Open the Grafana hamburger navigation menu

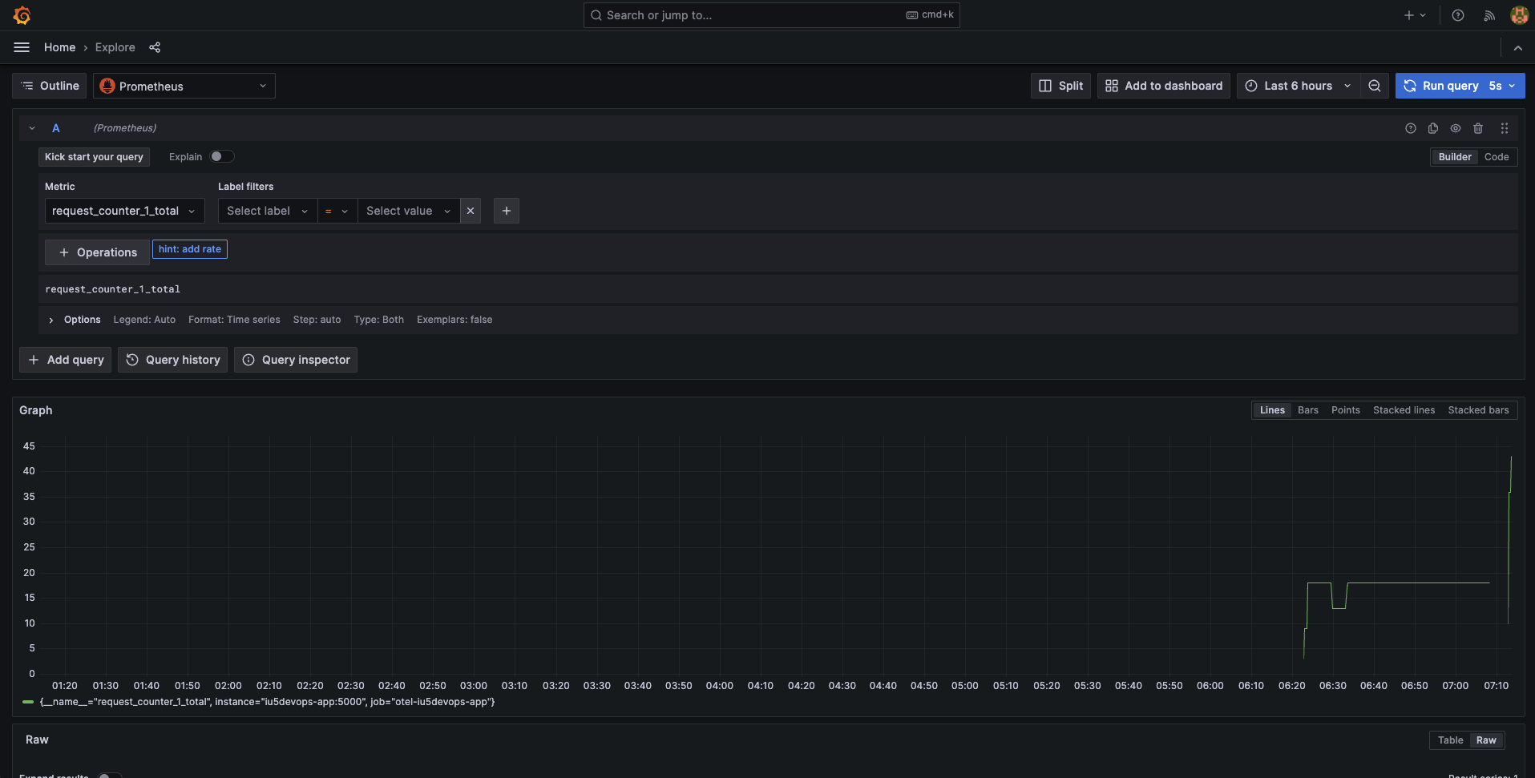(22, 47)
